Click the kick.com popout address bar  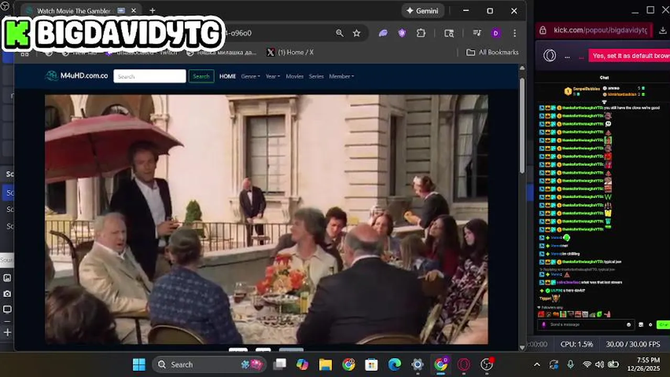coord(600,30)
